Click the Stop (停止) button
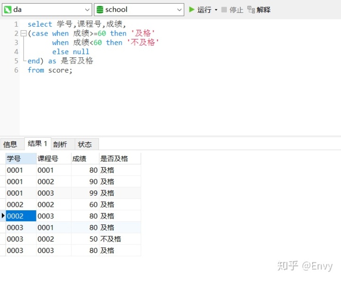This screenshot has width=341, height=281. pos(232,10)
